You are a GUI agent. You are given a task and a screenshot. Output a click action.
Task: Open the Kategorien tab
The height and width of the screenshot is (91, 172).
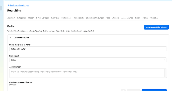[x=21, y=18]
